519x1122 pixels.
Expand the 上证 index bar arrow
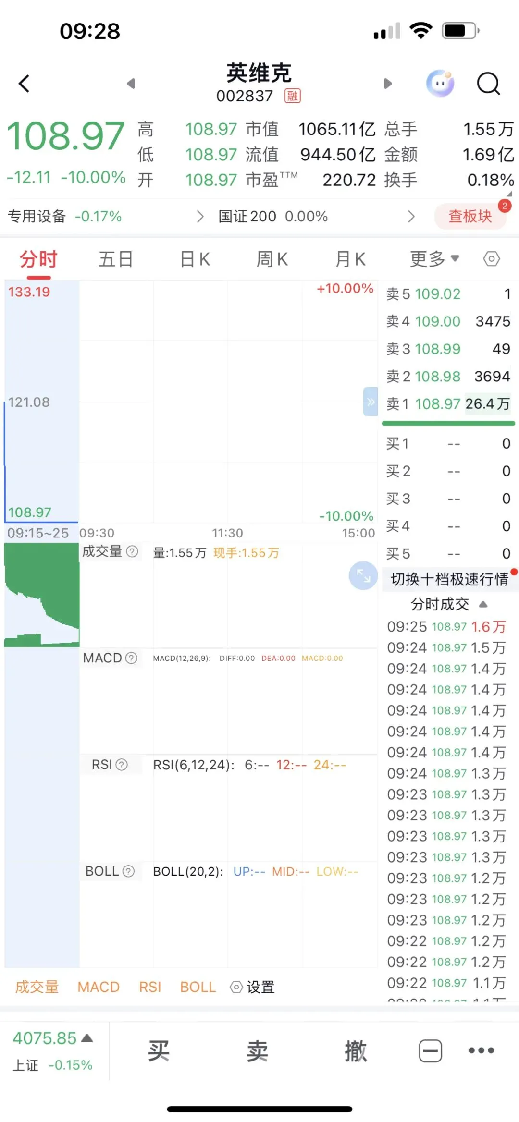click(87, 1038)
